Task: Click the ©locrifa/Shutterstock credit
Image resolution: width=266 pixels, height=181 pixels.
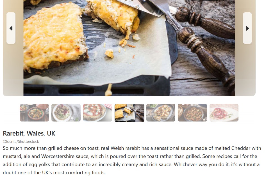Action: (21, 141)
